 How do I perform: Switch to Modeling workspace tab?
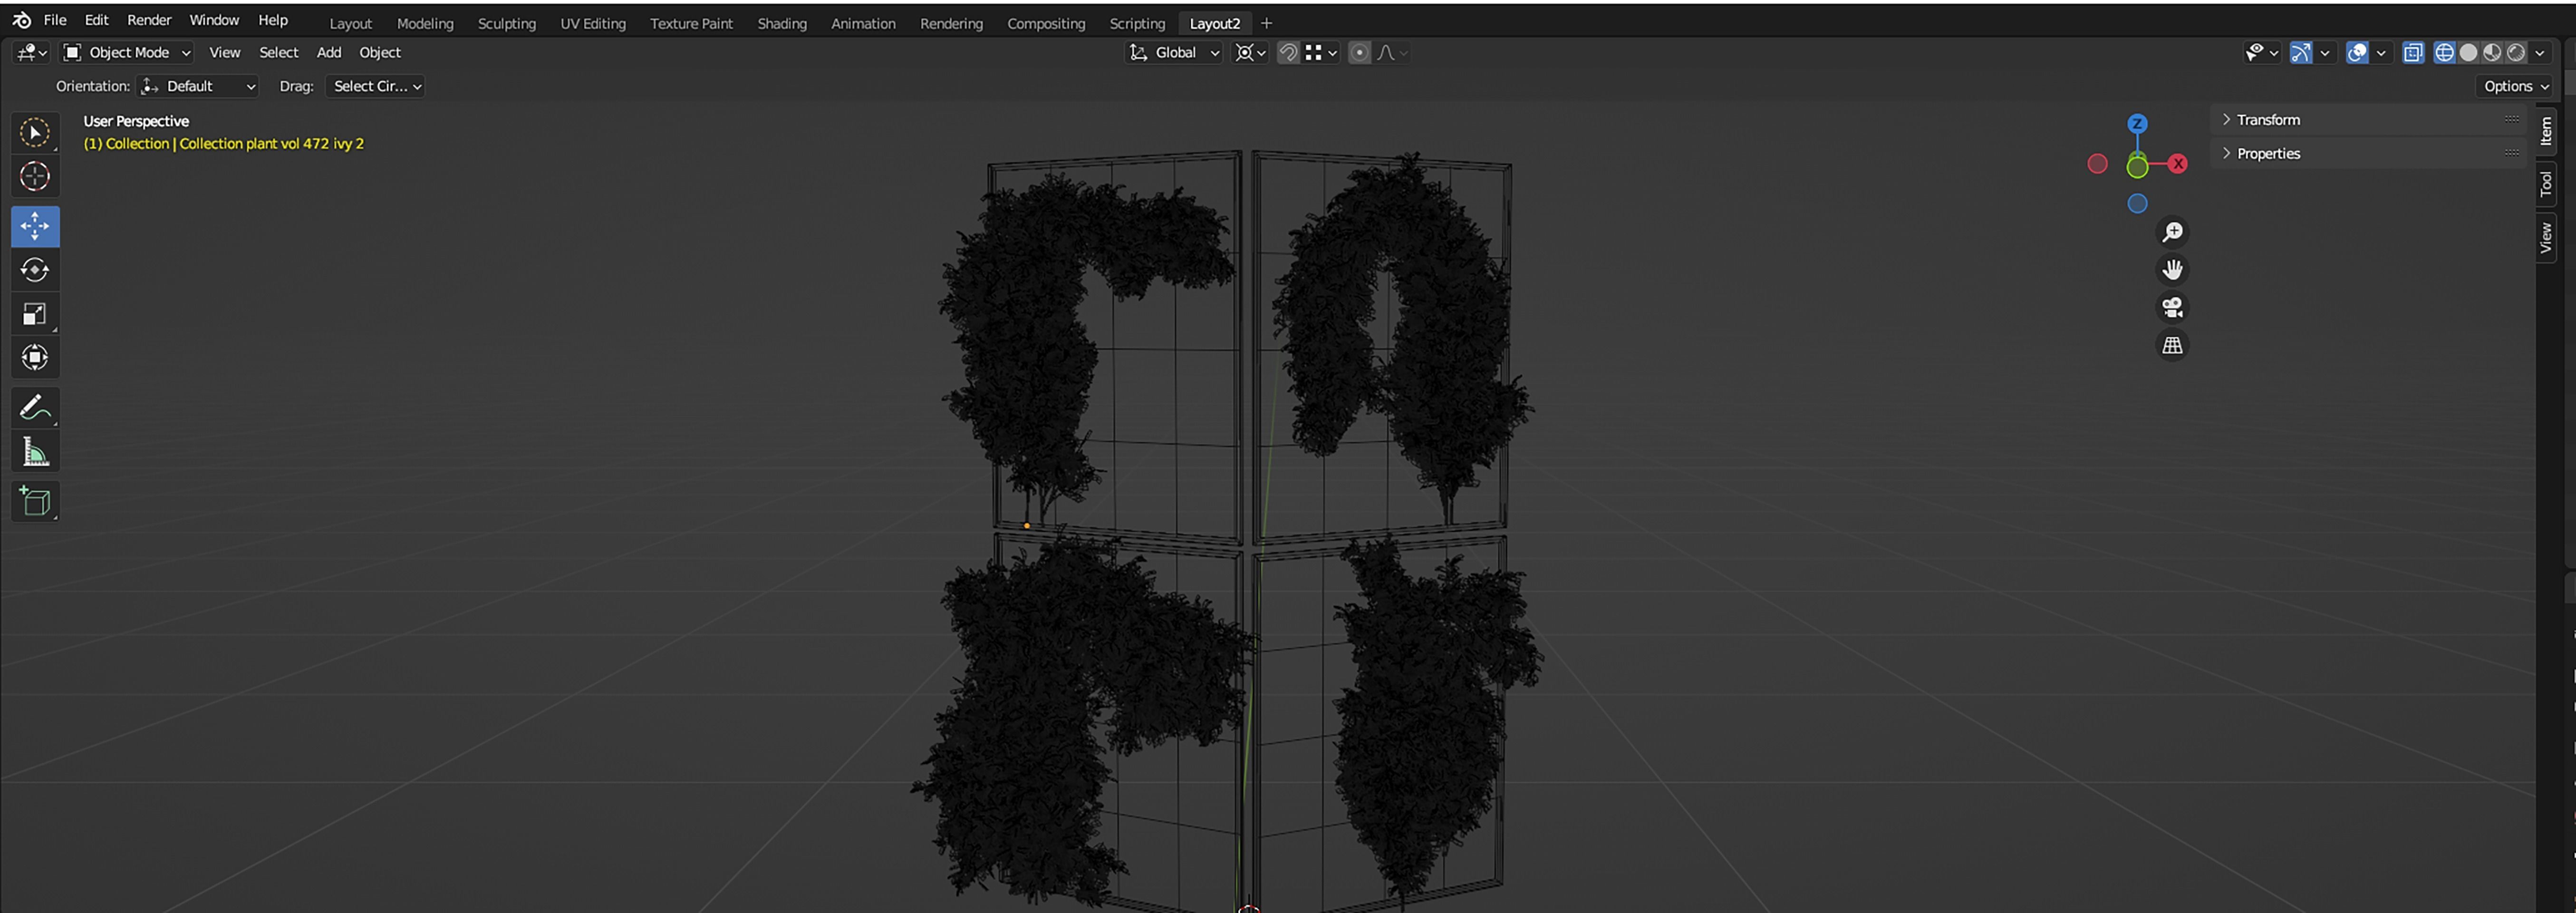pos(425,23)
